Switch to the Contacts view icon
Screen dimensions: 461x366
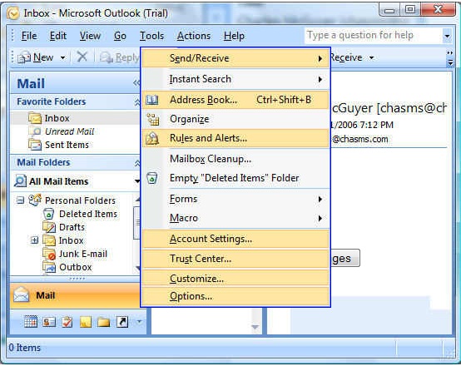49,322
